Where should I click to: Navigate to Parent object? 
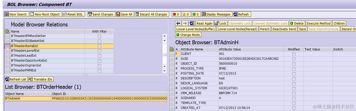coord(265,29)
